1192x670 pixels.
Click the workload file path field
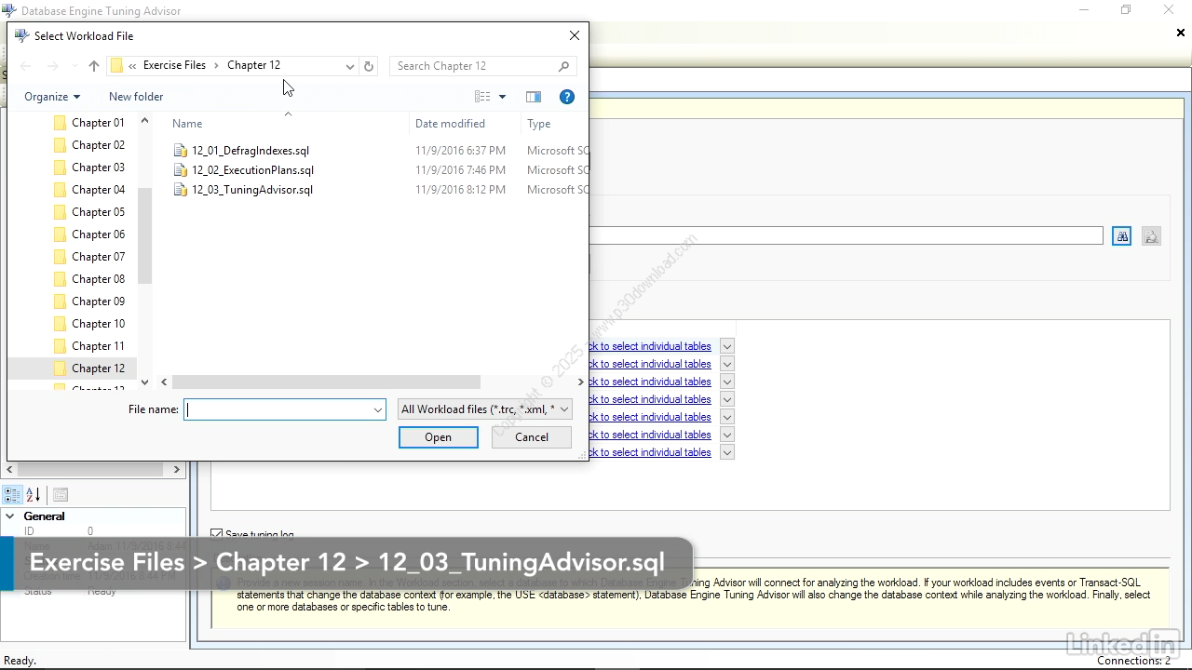[846, 236]
